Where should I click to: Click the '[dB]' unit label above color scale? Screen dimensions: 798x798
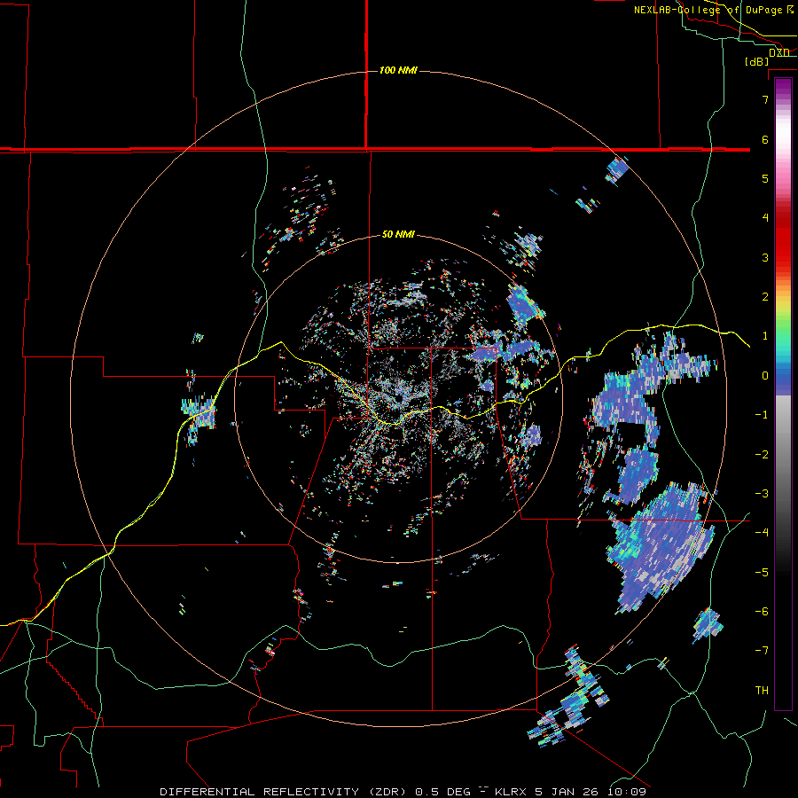(757, 61)
